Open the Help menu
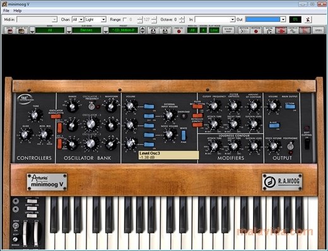The width and height of the screenshot is (328, 251). click(x=18, y=11)
